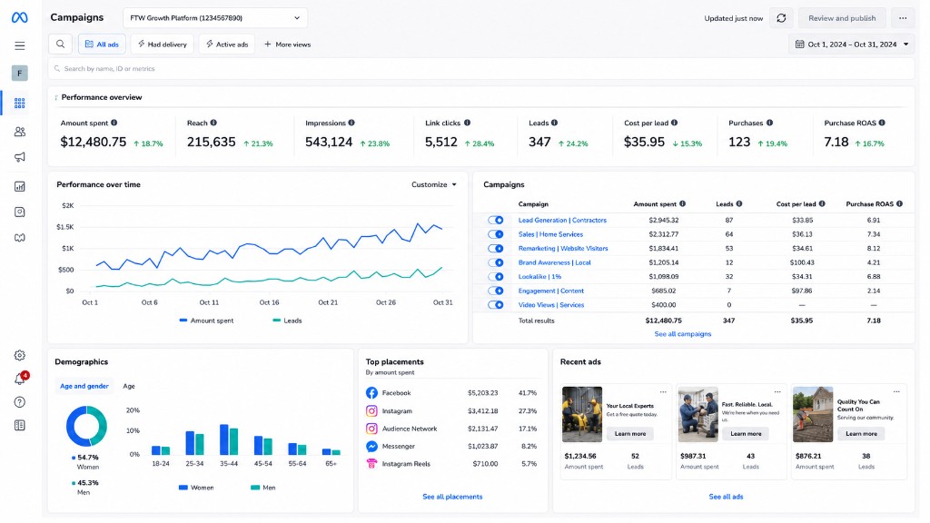Click info icon next to Purchases metric

[x=769, y=123]
